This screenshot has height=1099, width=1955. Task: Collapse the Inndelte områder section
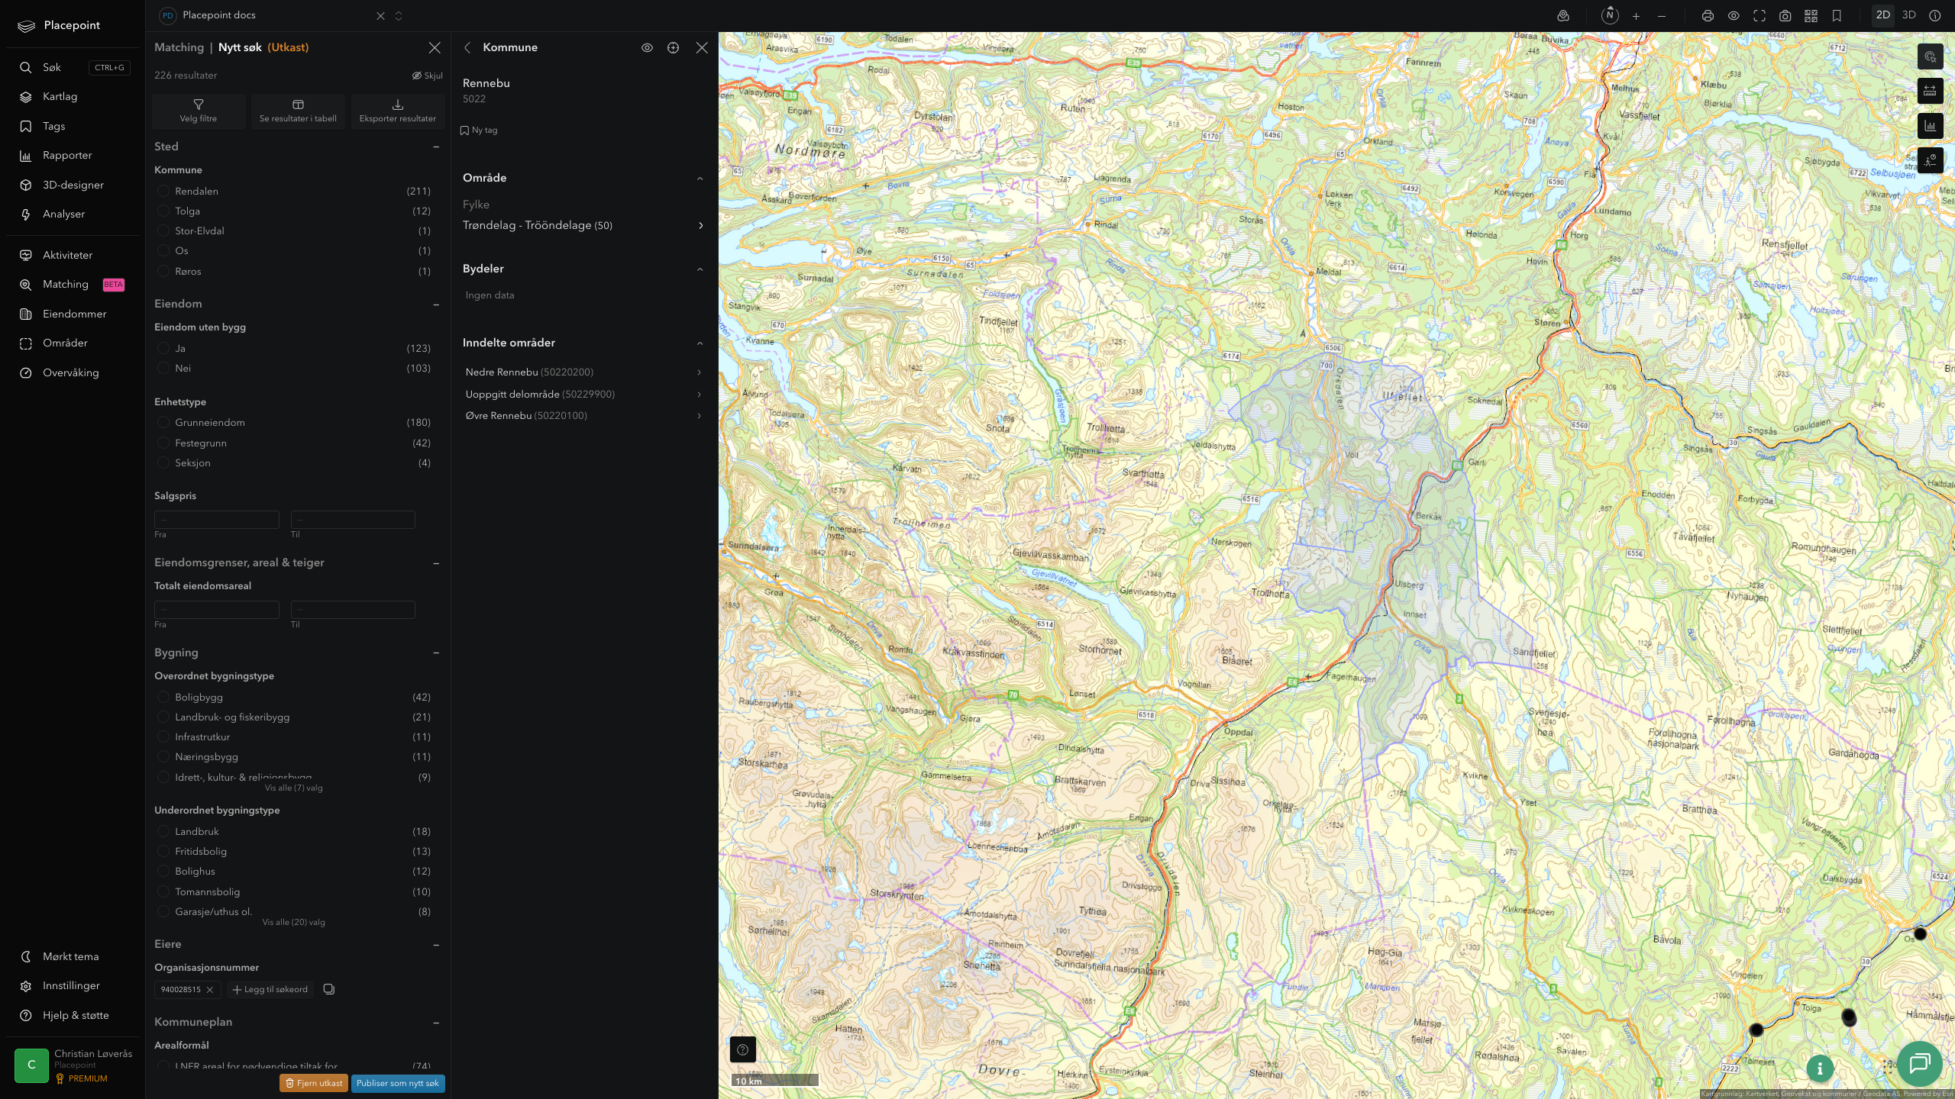tap(700, 343)
